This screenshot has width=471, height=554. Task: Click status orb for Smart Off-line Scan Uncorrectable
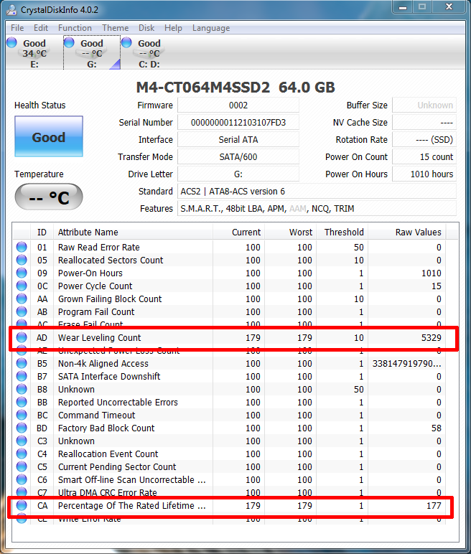coord(22,479)
